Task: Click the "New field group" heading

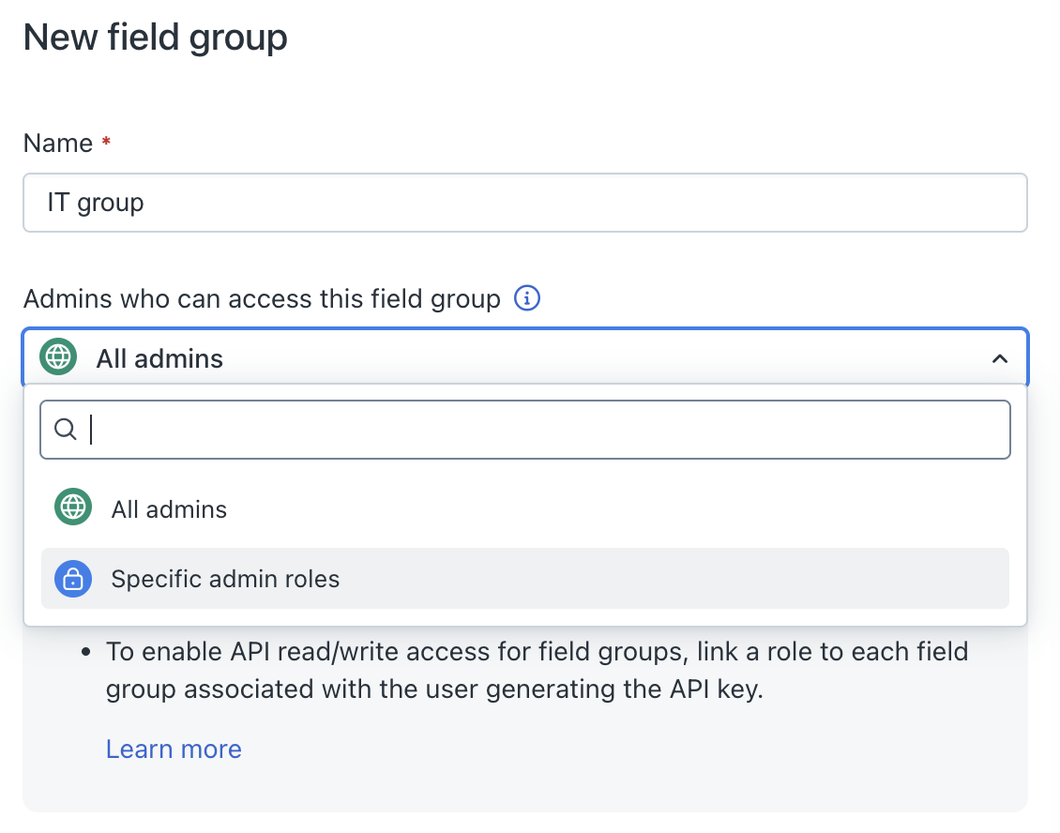Action: pos(156,38)
